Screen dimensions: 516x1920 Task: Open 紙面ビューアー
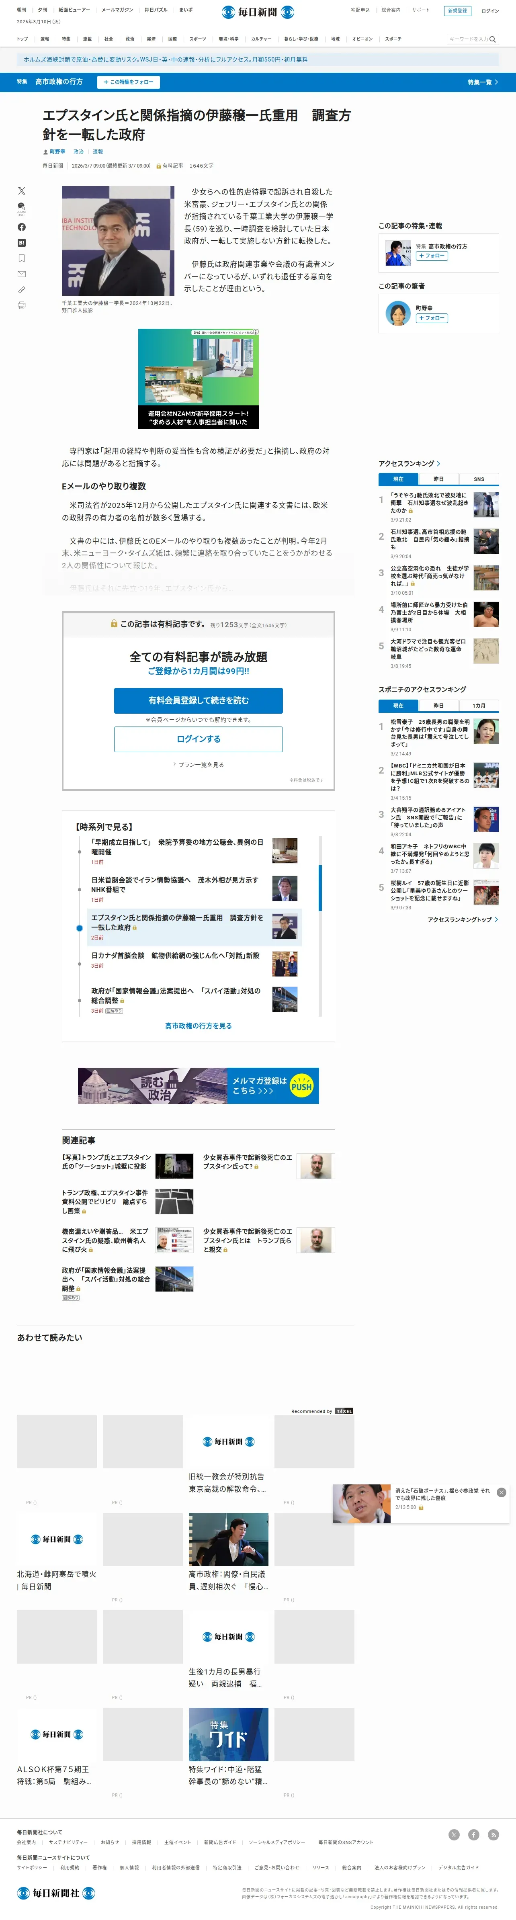pyautogui.click(x=75, y=10)
